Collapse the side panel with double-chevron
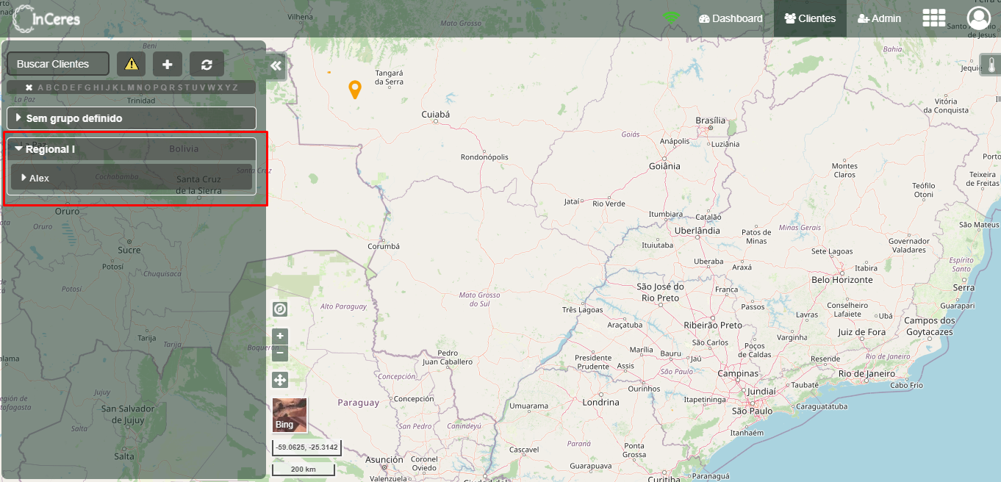The image size is (1001, 482). [x=276, y=66]
